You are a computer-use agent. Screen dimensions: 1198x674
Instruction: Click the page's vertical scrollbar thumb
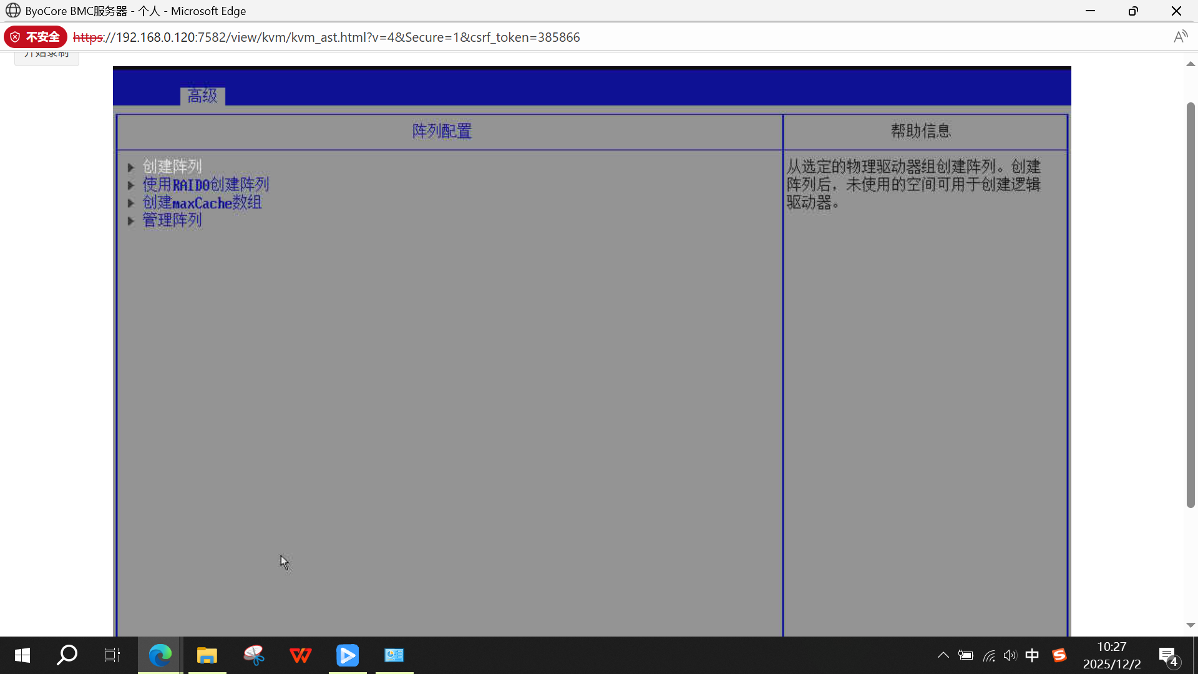coord(1191,306)
